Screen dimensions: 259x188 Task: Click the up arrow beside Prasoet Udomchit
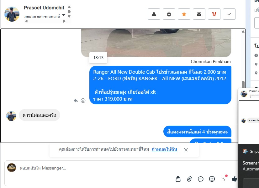[69, 7]
